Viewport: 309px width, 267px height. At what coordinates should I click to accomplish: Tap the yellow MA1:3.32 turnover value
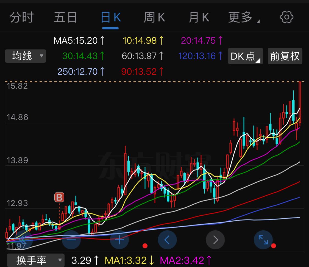[x=129, y=260]
